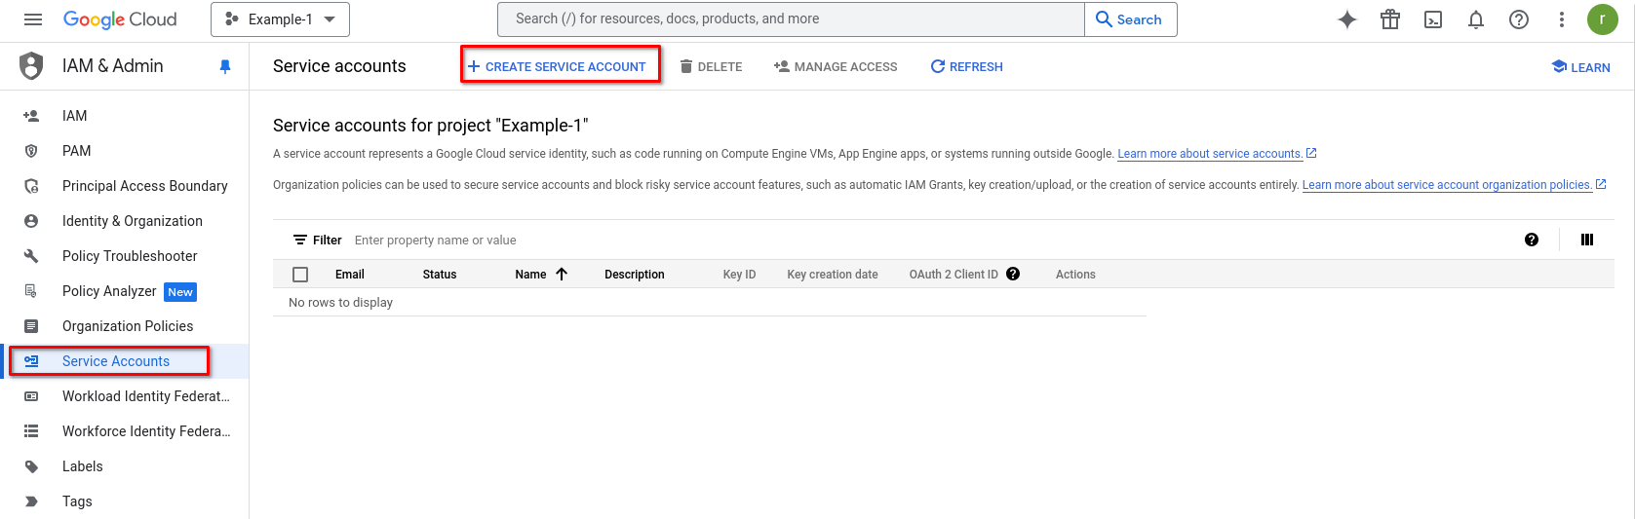This screenshot has height=519, width=1635.
Task: Click the Organization Policies list icon
Action: (31, 326)
